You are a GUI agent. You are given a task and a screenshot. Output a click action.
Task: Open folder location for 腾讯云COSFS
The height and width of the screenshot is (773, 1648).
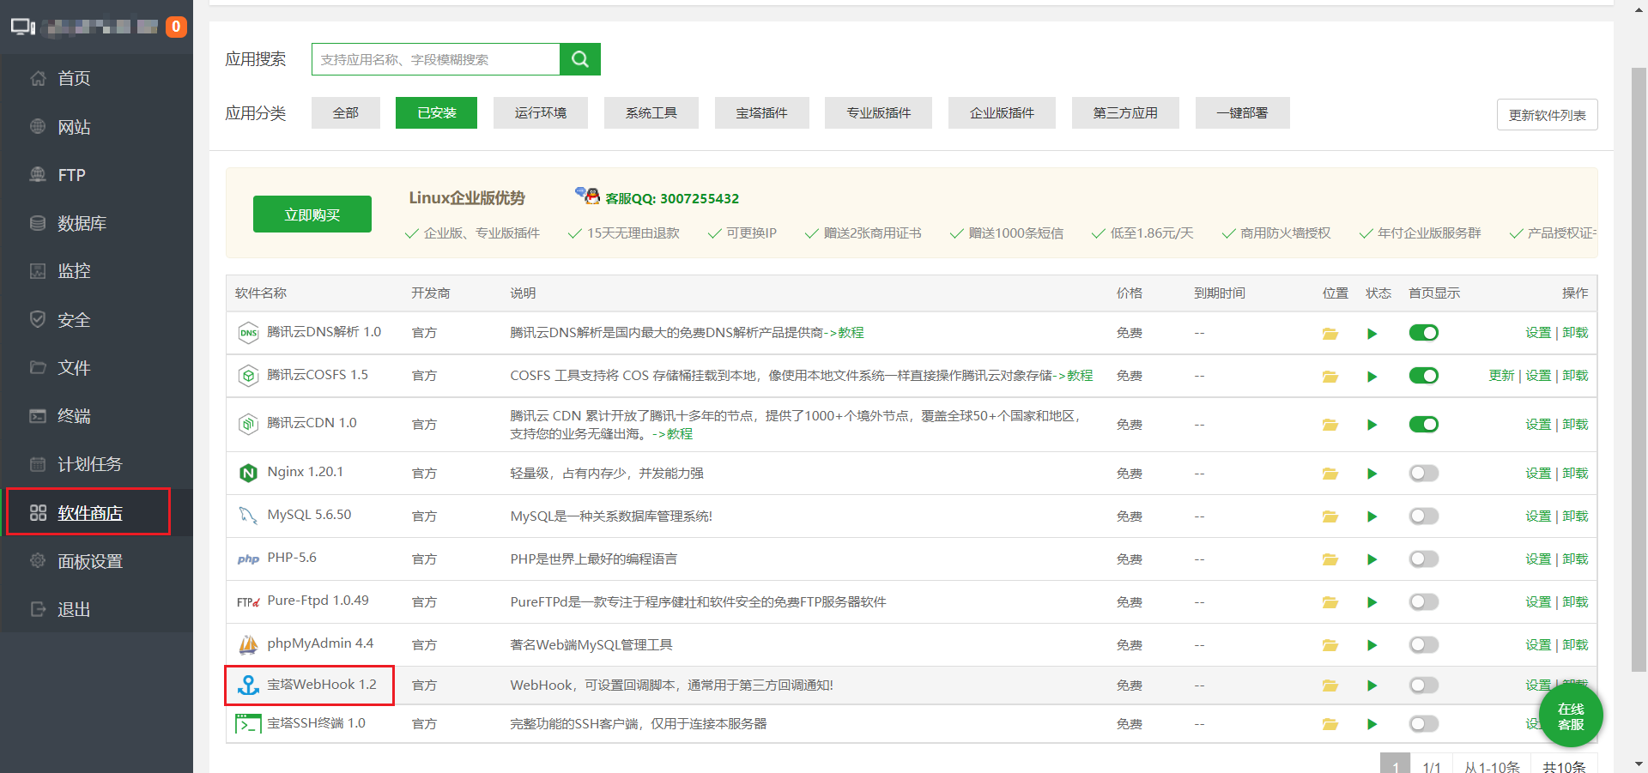1330,377
